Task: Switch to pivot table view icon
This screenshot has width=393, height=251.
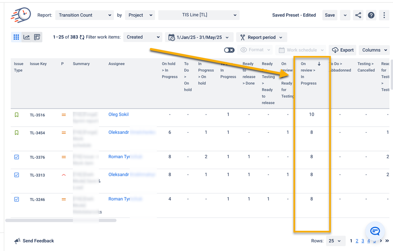Action: pos(37,37)
